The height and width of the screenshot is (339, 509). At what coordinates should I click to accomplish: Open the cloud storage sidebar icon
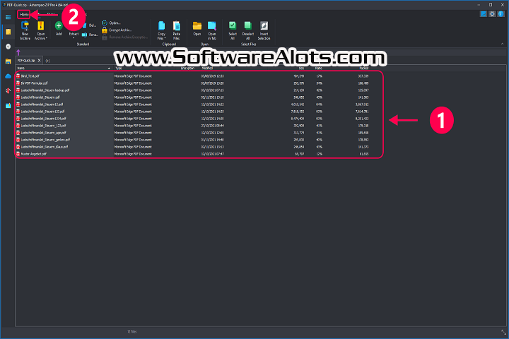8,76
